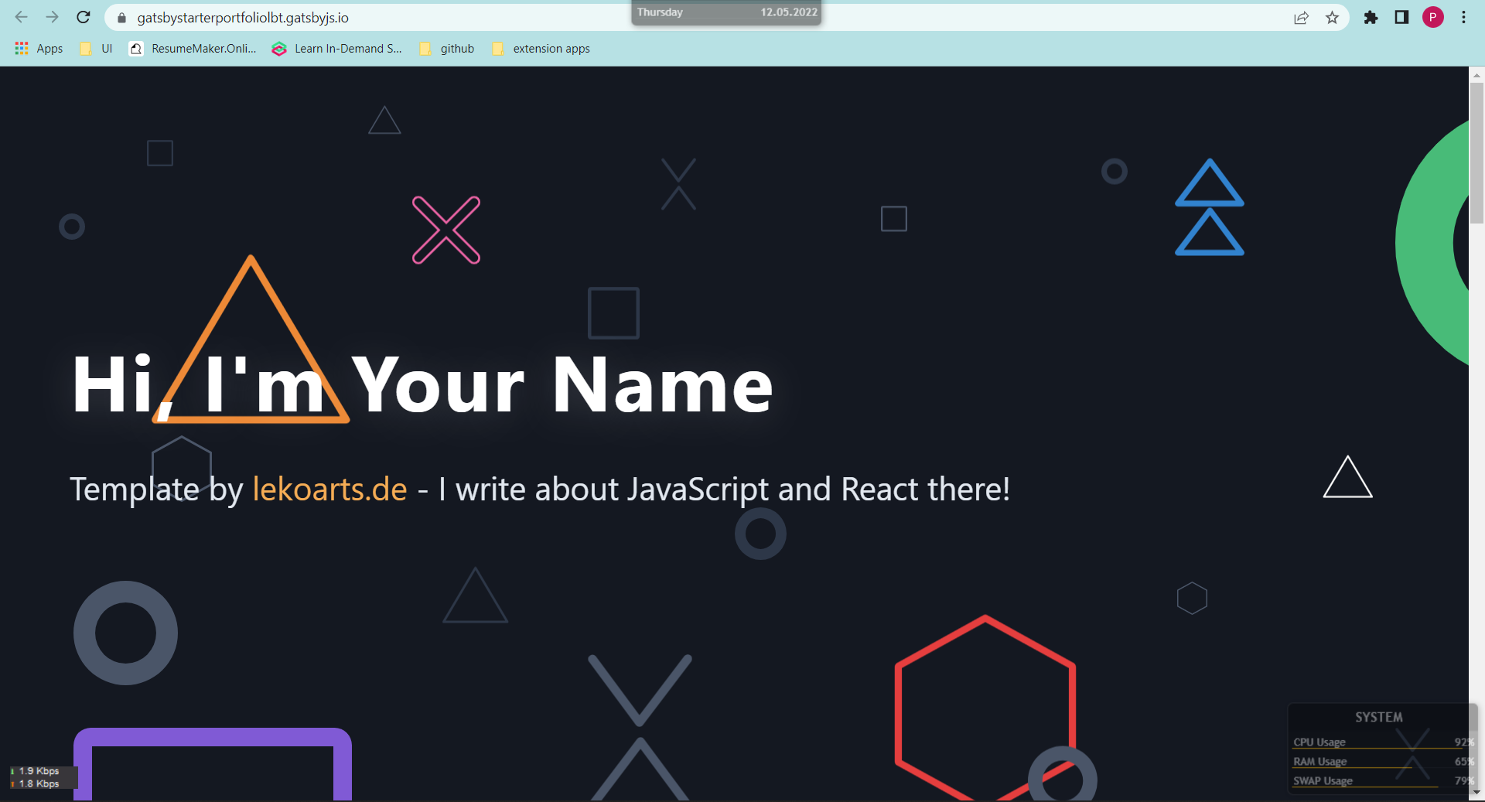Open the ResumeMaker.Onli... bookmark

tap(193, 49)
